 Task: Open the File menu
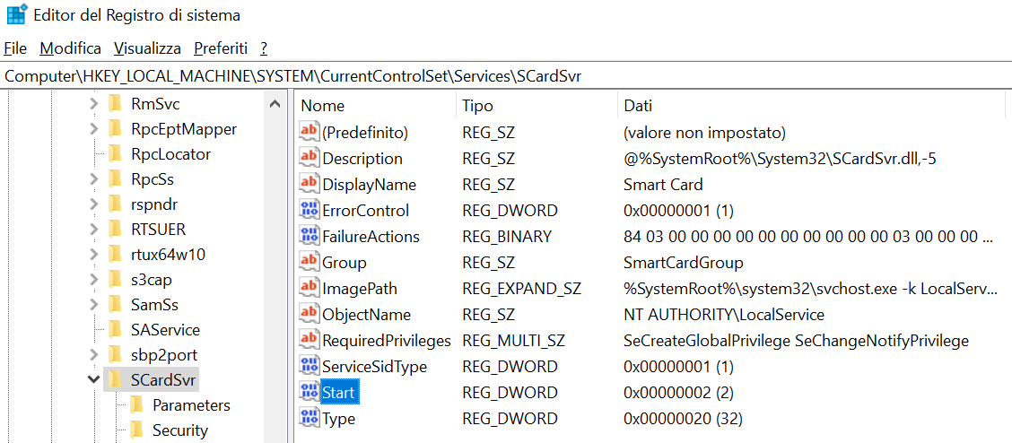pos(15,48)
